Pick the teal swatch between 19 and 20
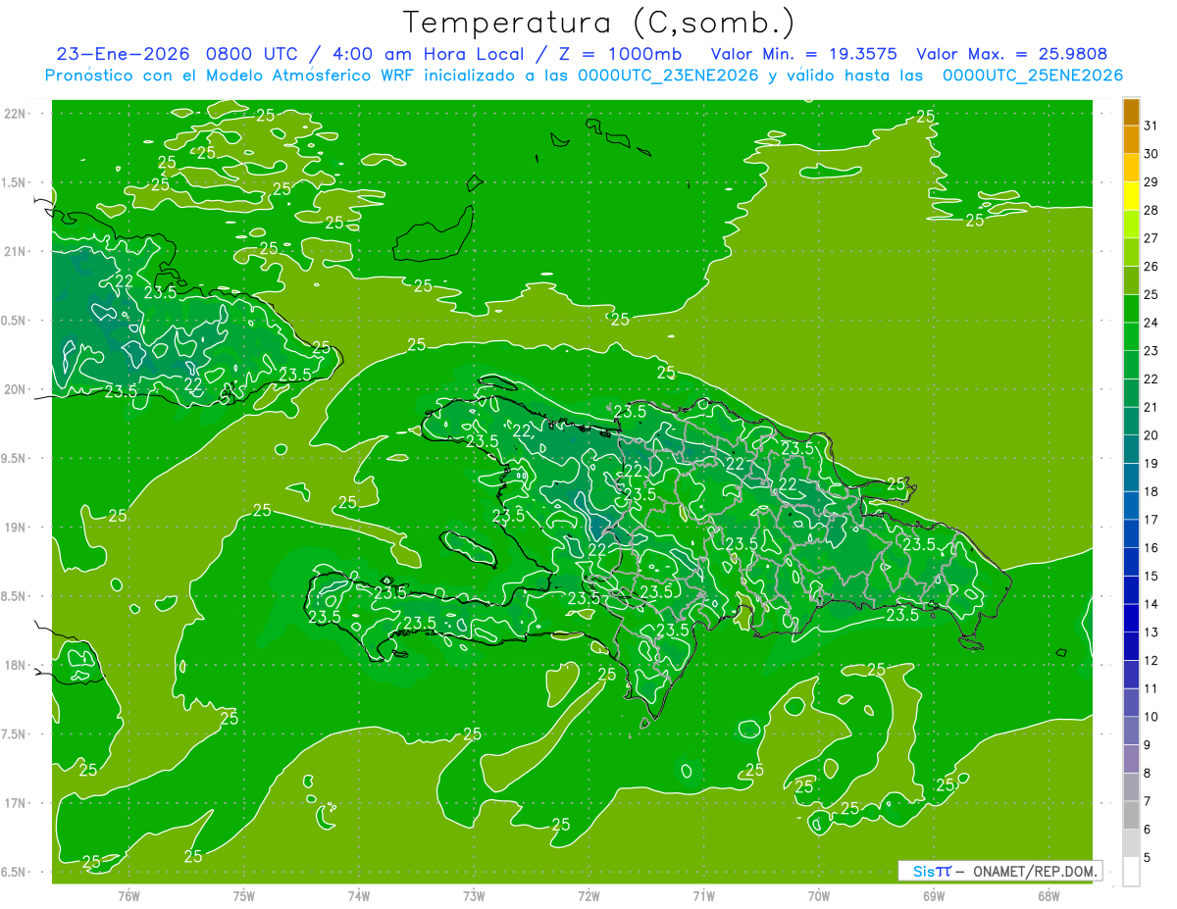This screenshot has width=1177, height=909. pos(1131,449)
